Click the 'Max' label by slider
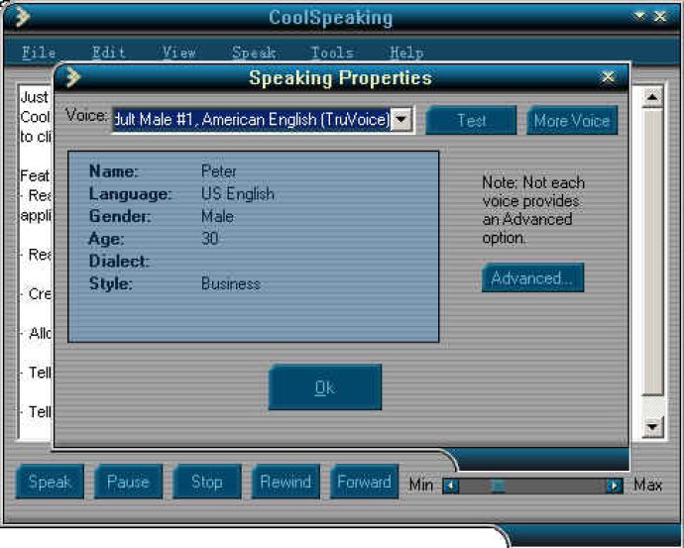This screenshot has height=548, width=684. (x=647, y=485)
